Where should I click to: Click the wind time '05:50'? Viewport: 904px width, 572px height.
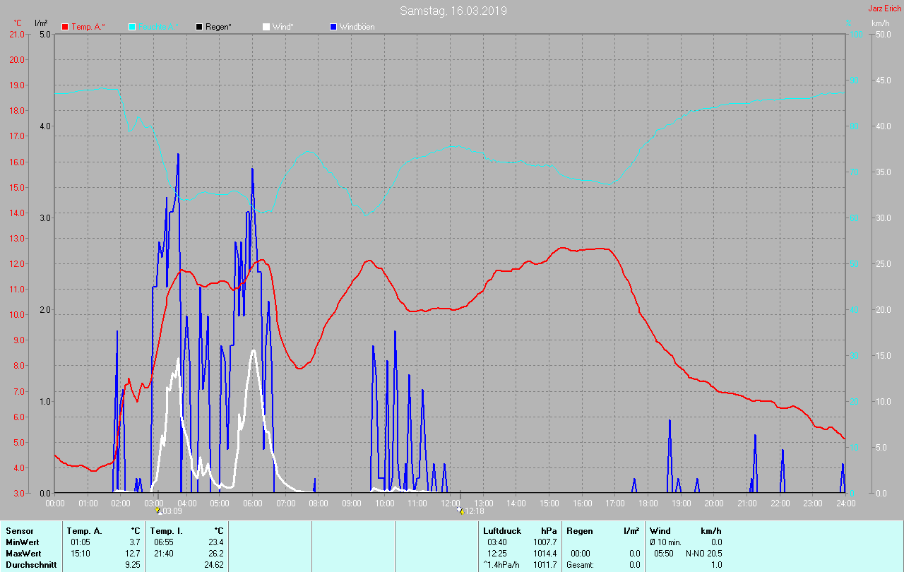pos(665,553)
